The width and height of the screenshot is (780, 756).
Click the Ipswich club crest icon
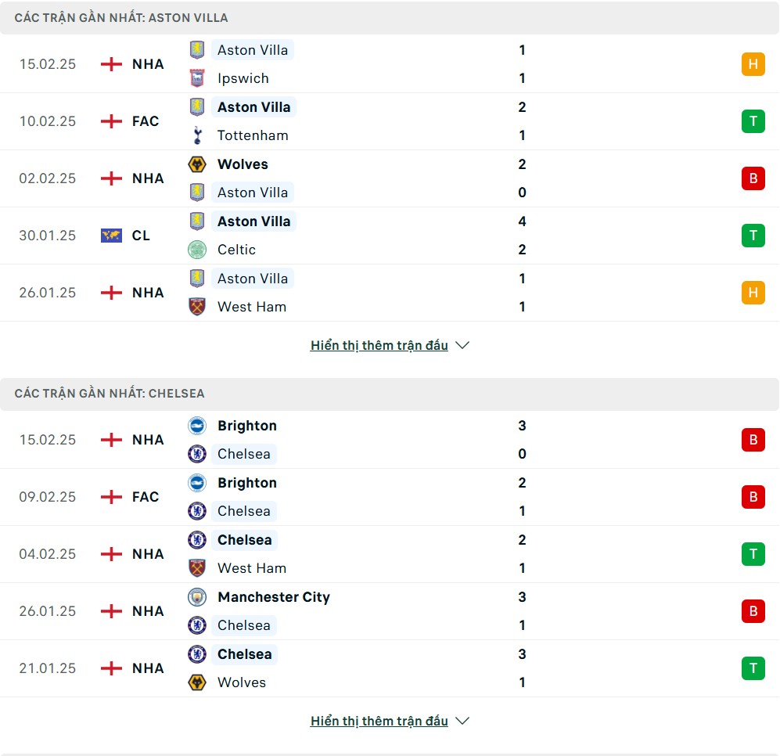tap(197, 78)
